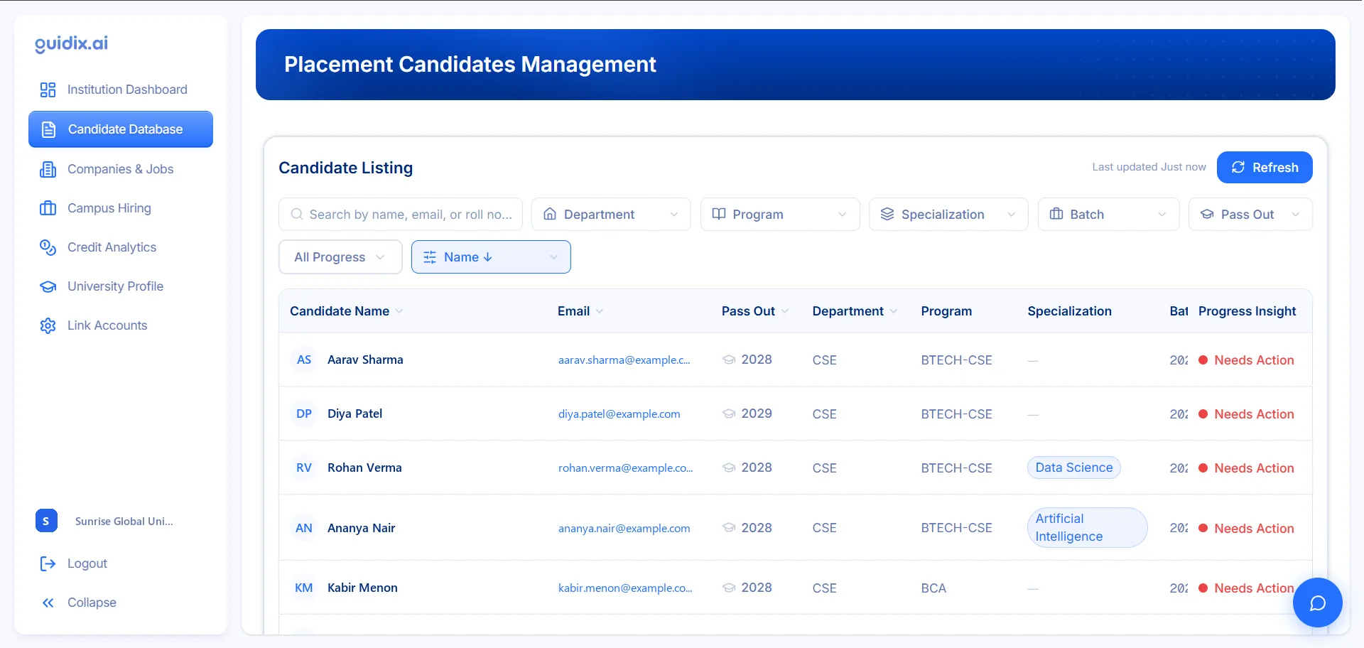Sort by the Pass Out column header
This screenshot has height=648, width=1364.
click(x=755, y=311)
